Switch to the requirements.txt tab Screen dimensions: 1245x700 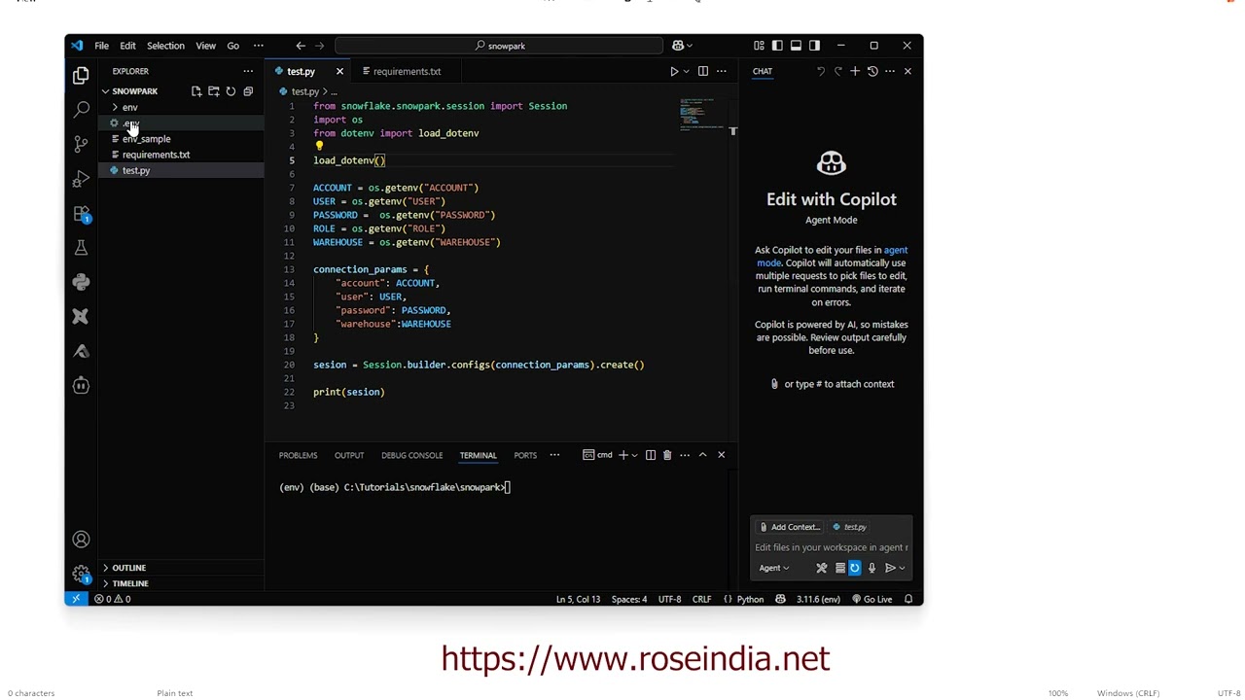click(407, 71)
